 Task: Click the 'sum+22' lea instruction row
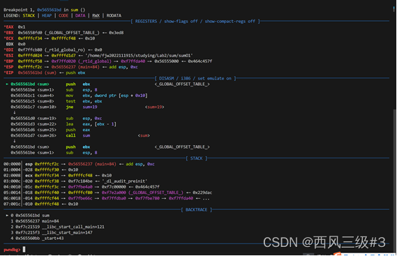pos(63,124)
